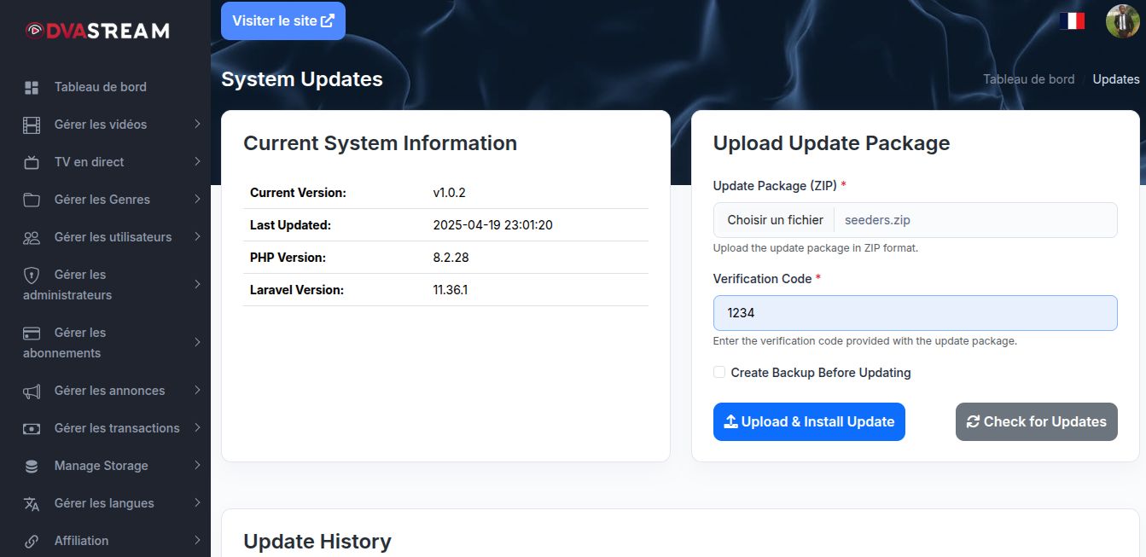Image resolution: width=1146 pixels, height=557 pixels.
Task: Click the Tableau de bord grid icon
Action: 32,87
